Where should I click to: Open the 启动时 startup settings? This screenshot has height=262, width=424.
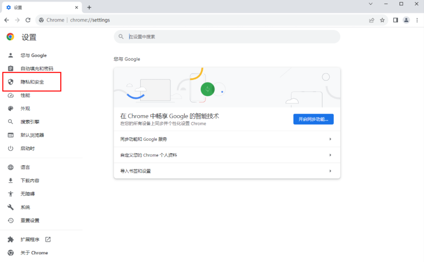pyautogui.click(x=25, y=148)
